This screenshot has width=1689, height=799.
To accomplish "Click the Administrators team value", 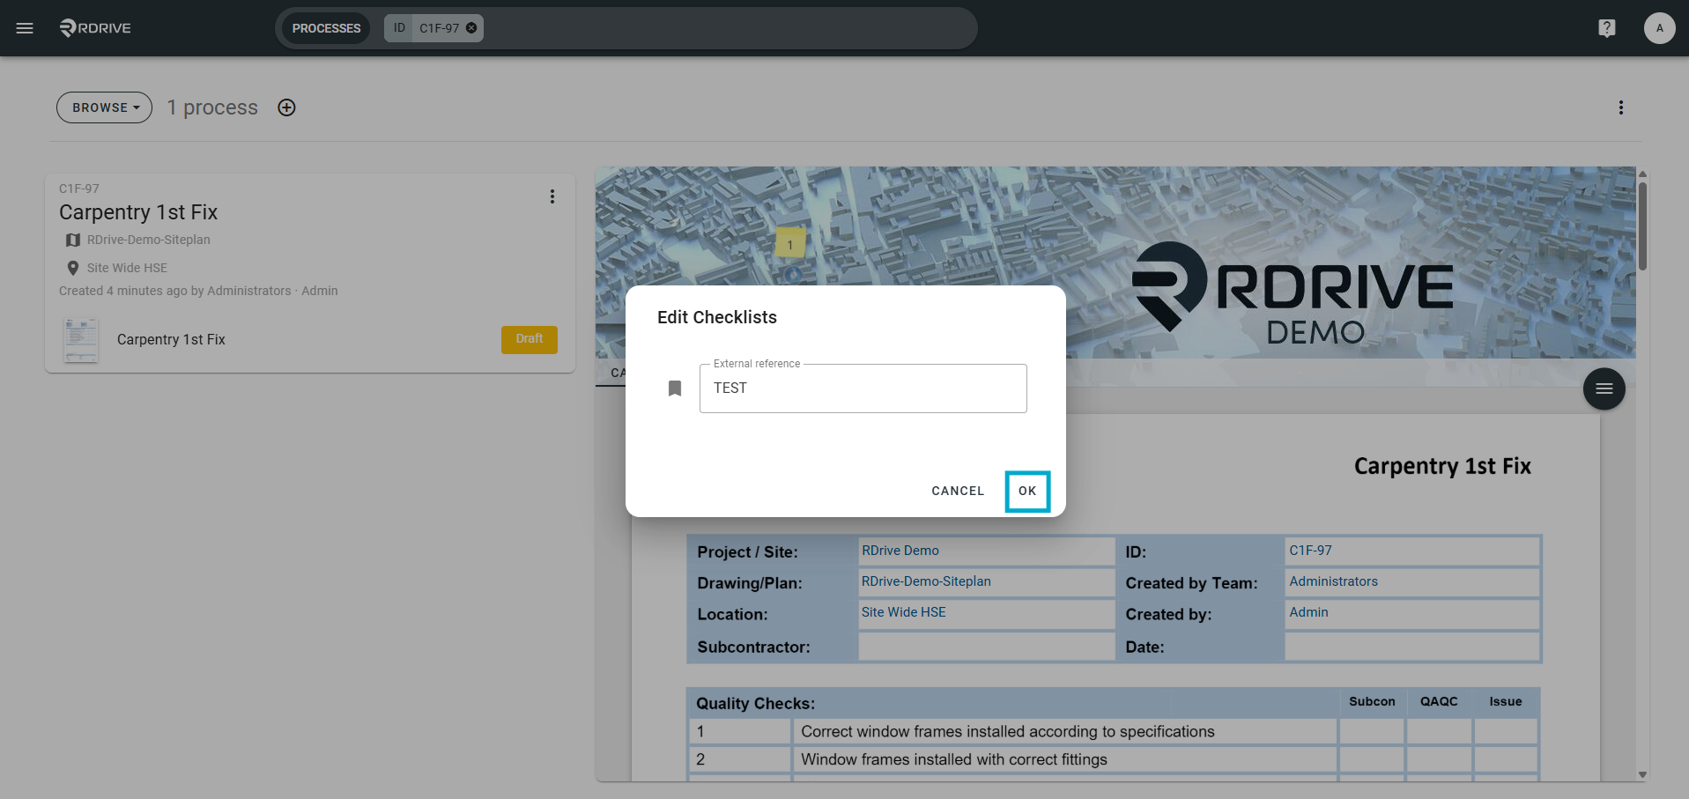I will (x=1333, y=581).
